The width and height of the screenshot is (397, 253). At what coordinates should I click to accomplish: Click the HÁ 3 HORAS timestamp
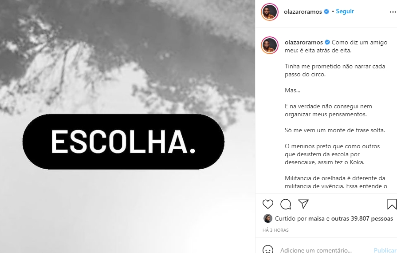[x=275, y=230]
